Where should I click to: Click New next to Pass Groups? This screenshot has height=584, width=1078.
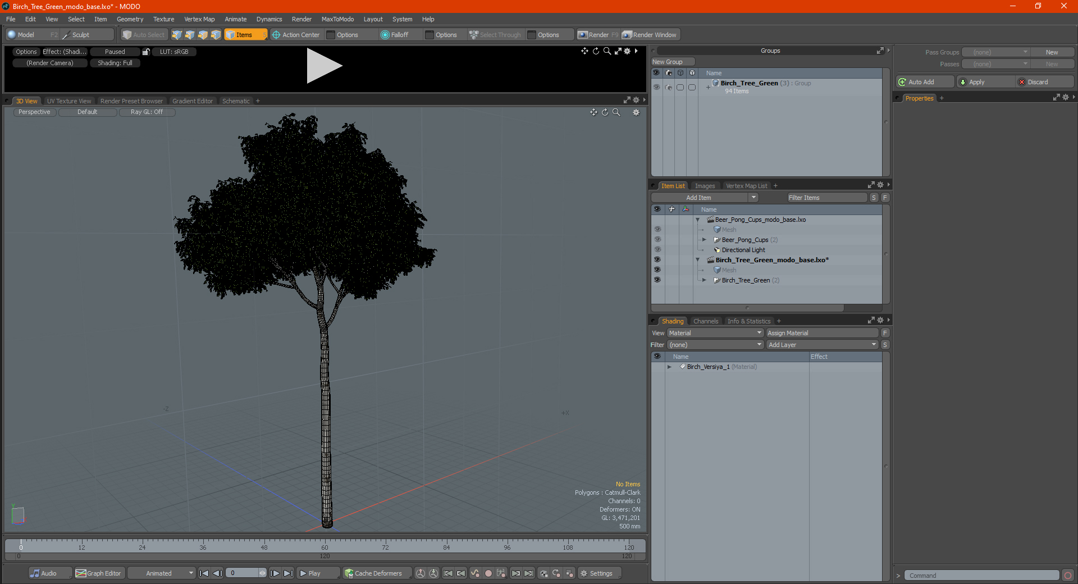(1052, 52)
